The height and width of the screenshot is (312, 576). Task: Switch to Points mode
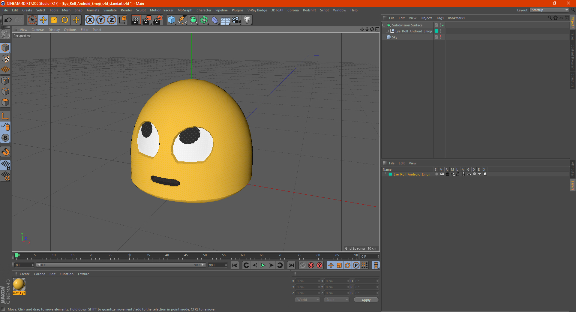pos(6,81)
